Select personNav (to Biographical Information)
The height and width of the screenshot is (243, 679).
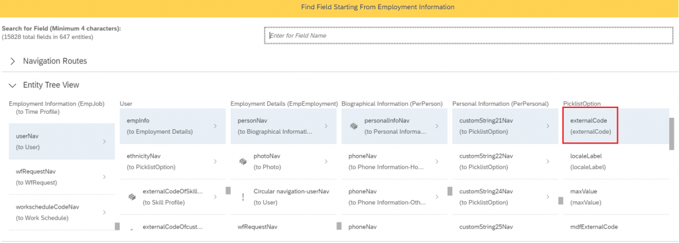pos(283,126)
